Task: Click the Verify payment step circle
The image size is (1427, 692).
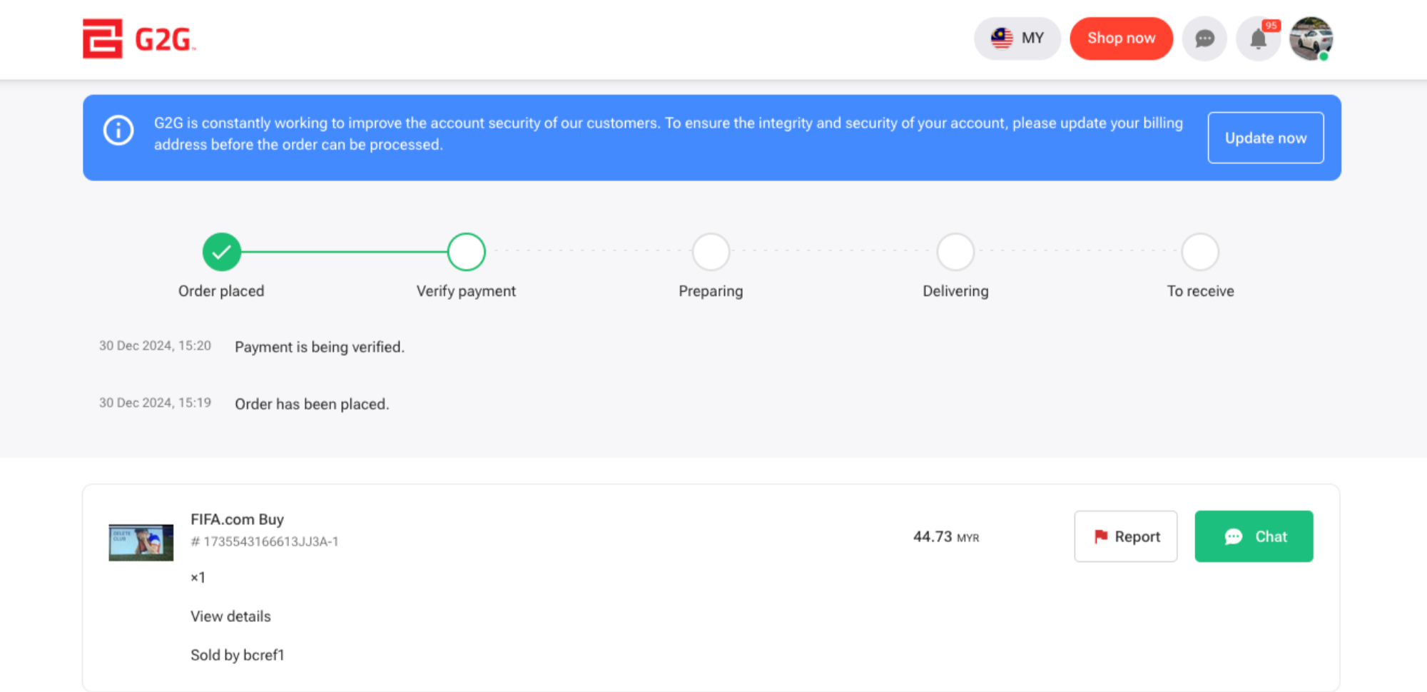Action: click(x=467, y=252)
